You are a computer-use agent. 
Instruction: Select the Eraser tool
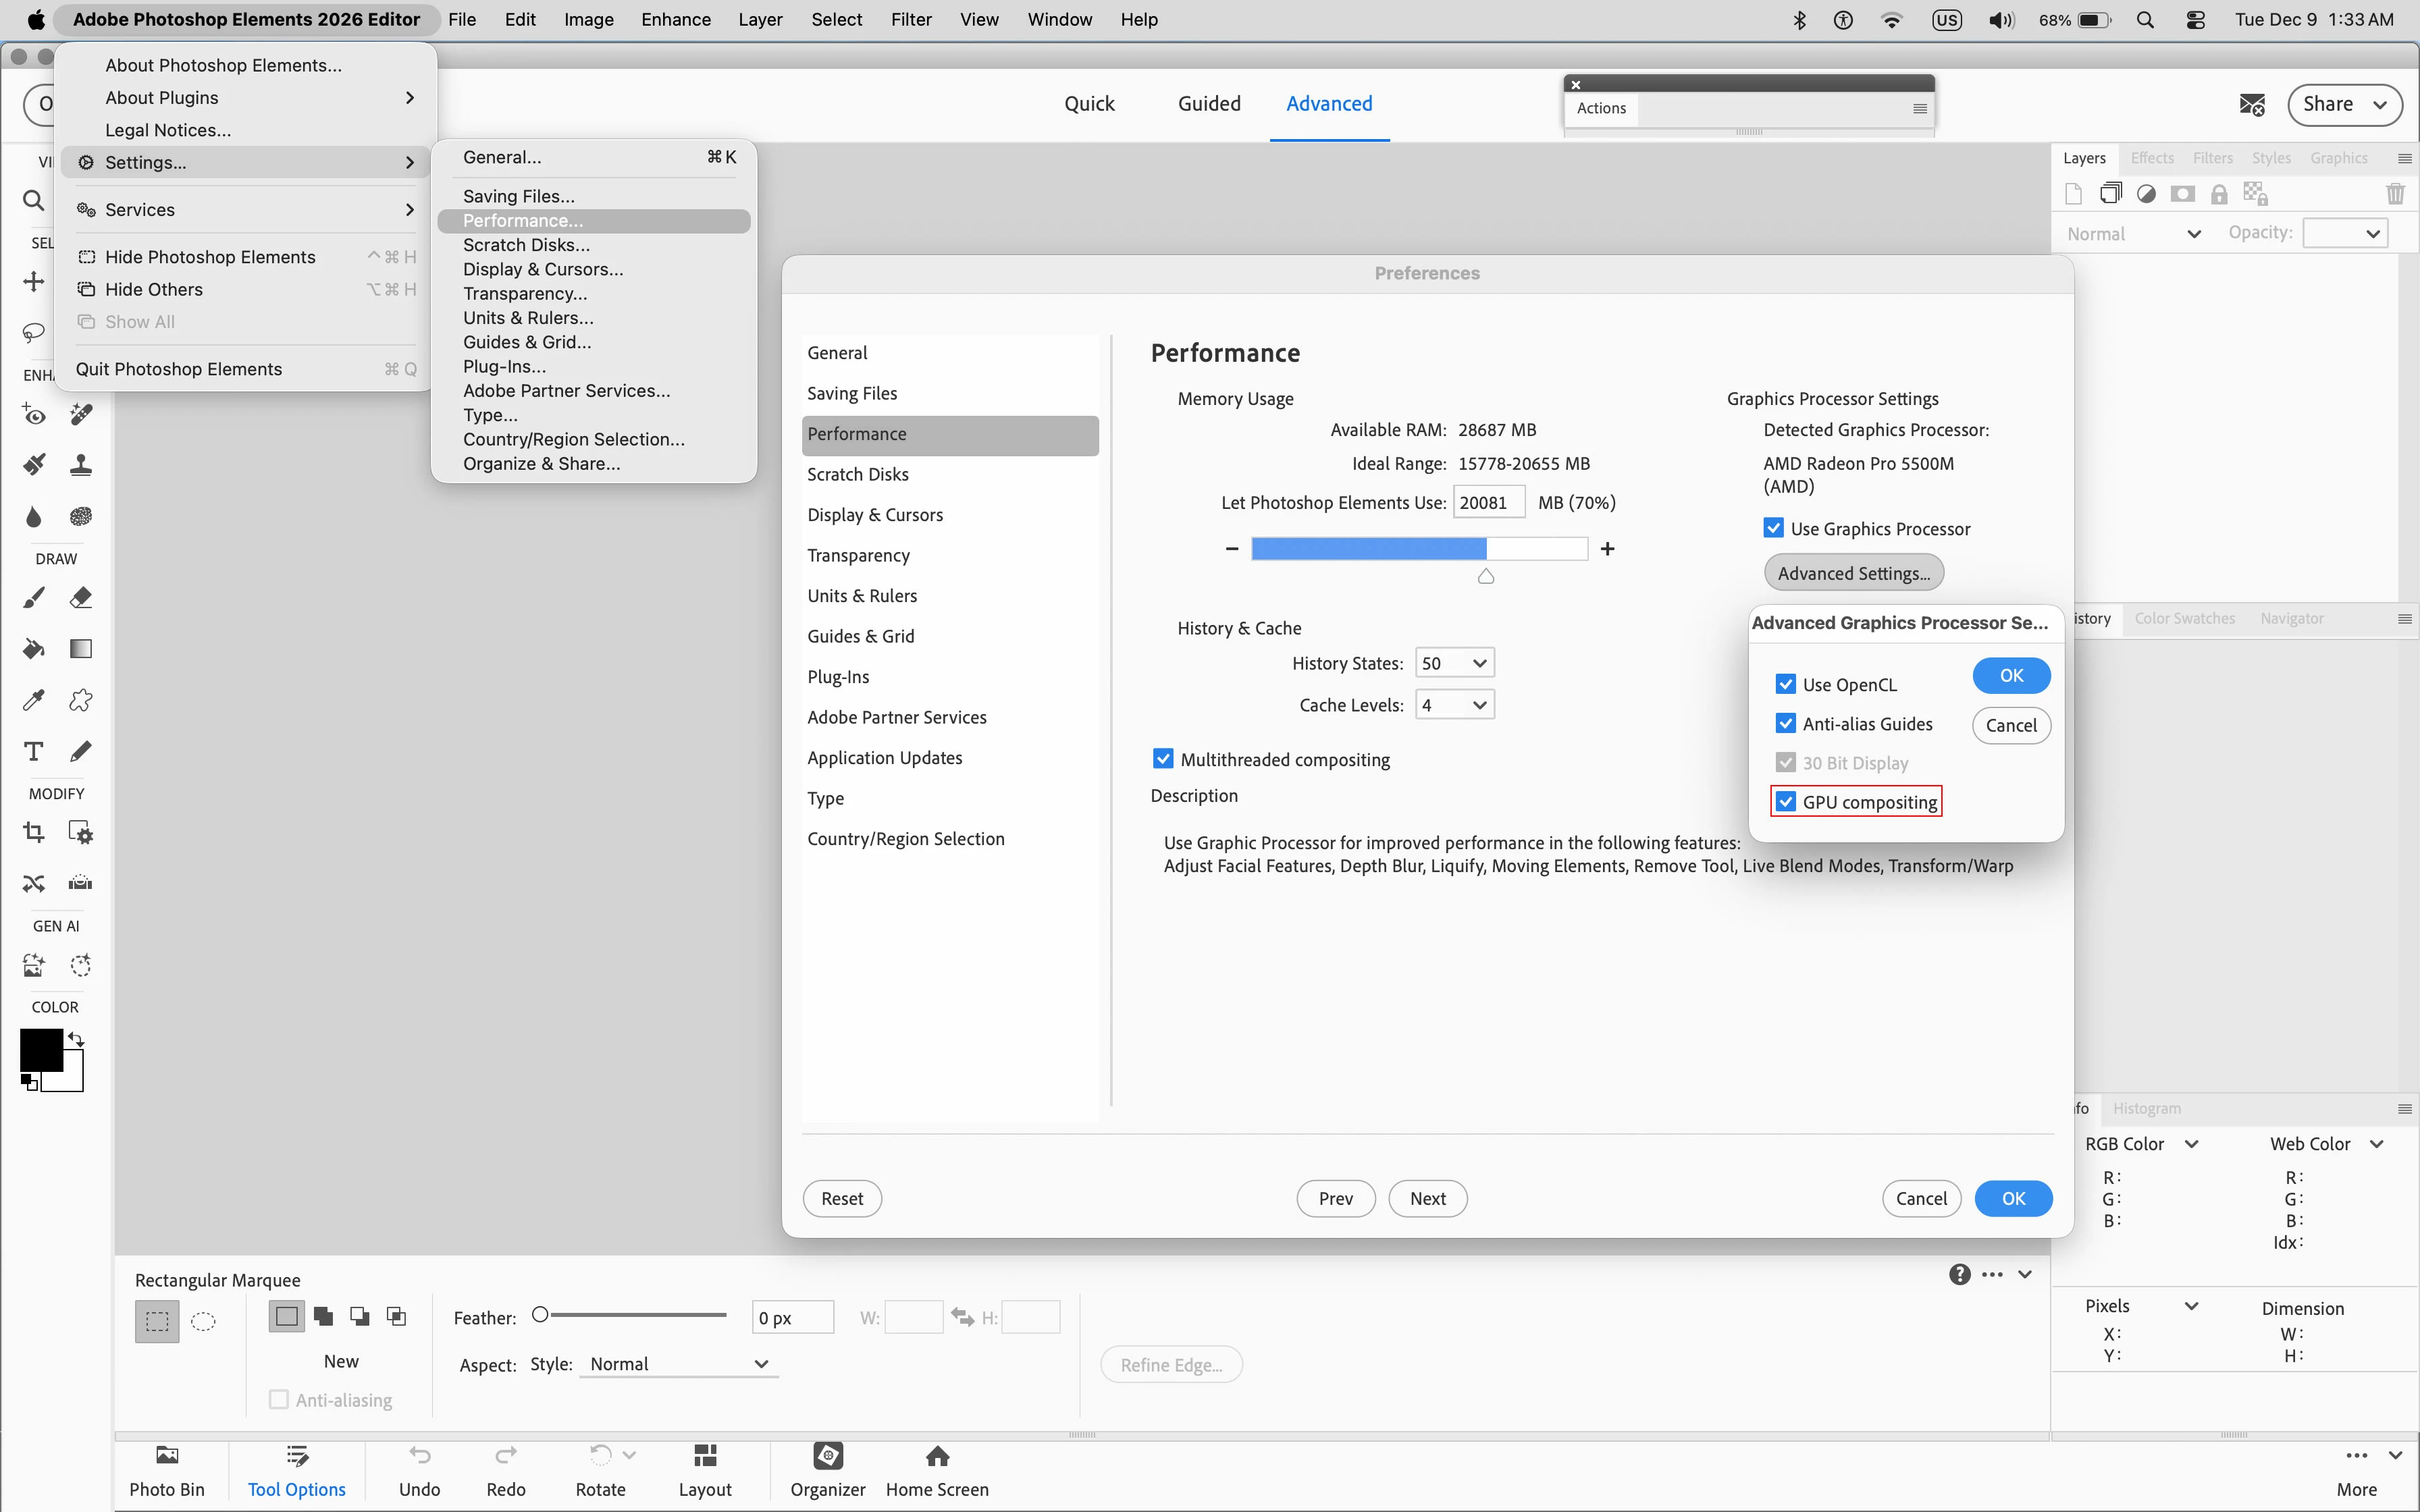(81, 598)
